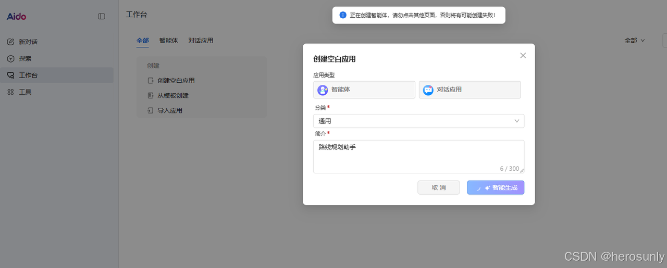Click the textarea resize handle corner
Image resolution: width=667 pixels, height=268 pixels.
522,171
